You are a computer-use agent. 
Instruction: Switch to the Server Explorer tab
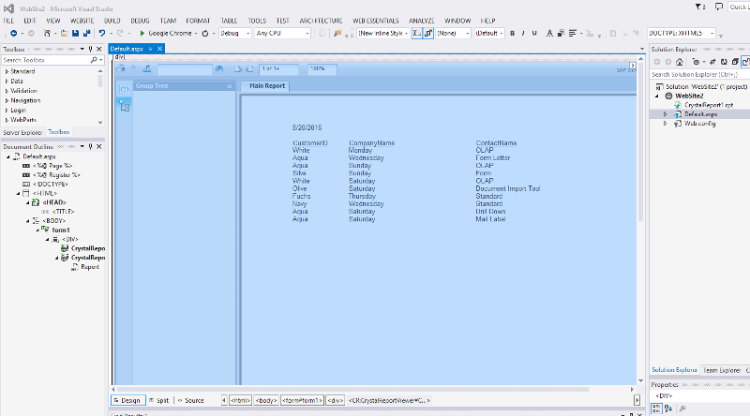(22, 132)
